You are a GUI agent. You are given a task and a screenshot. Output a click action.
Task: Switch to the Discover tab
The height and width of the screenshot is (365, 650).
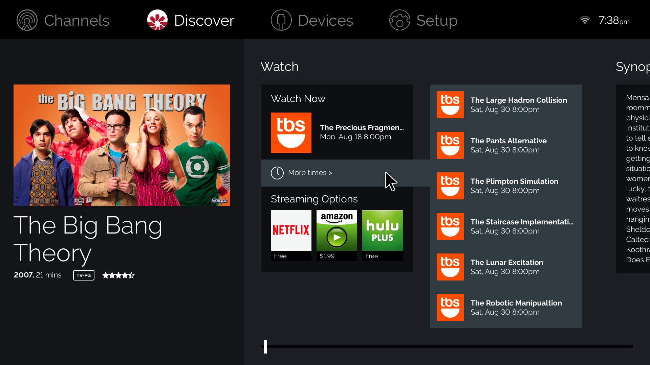[191, 20]
